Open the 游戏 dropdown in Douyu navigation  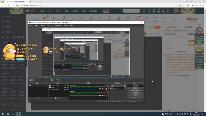pos(75,11)
